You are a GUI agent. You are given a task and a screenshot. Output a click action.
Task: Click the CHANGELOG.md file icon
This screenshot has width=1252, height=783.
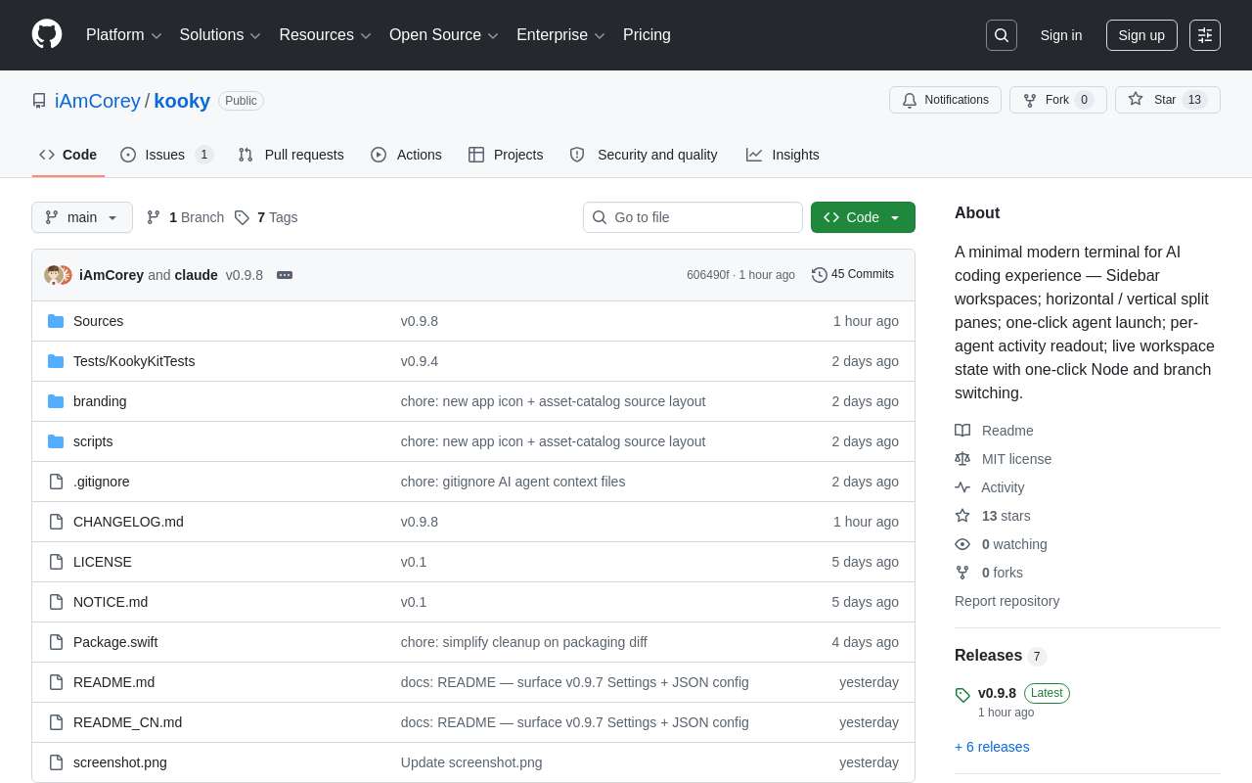pyautogui.click(x=56, y=522)
